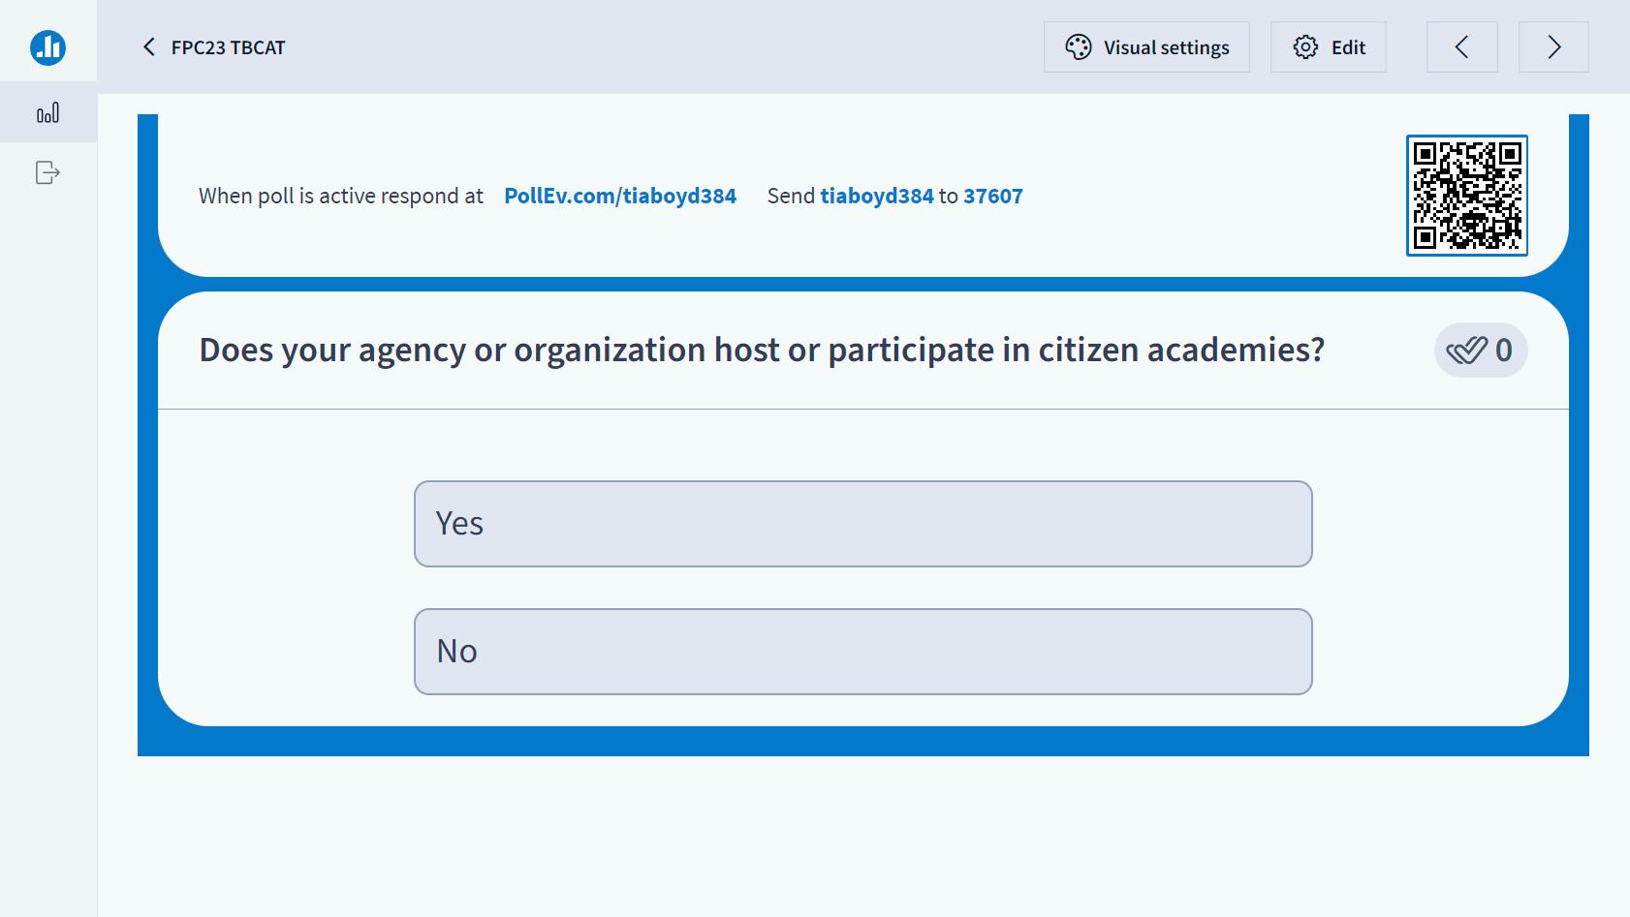The image size is (1630, 917).
Task: Click the log out sidebar icon
Action: 47,172
